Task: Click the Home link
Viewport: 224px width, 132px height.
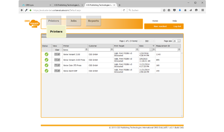Action: click(x=155, y=21)
